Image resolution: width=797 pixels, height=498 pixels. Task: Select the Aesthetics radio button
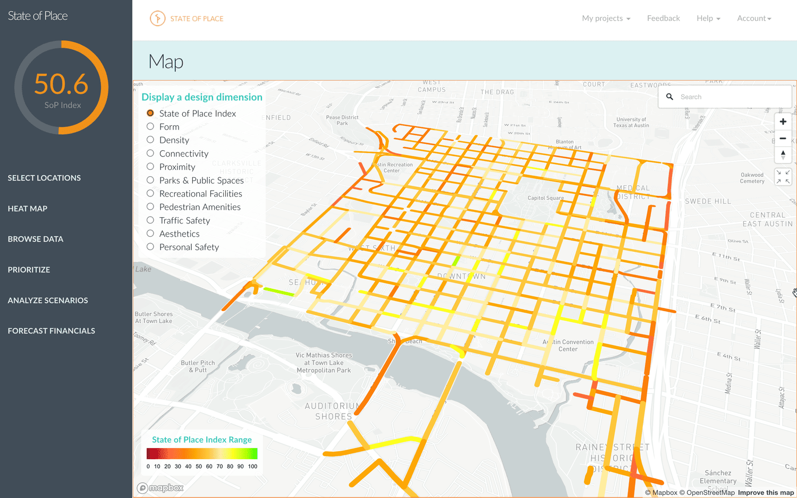coord(150,233)
